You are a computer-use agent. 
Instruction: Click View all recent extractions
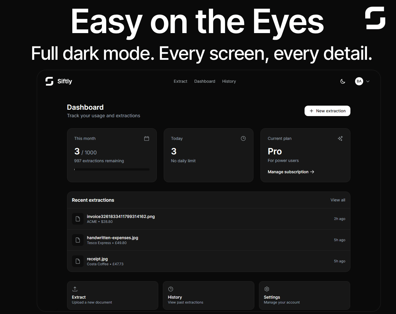(x=338, y=200)
